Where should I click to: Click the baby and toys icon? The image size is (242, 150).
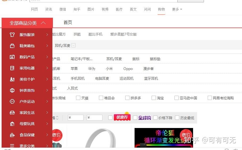click(x=12, y=124)
